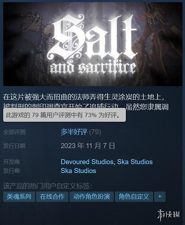Screen dimensions: 185x225
Task: Click the 发行日期 label
Action: pos(15,146)
